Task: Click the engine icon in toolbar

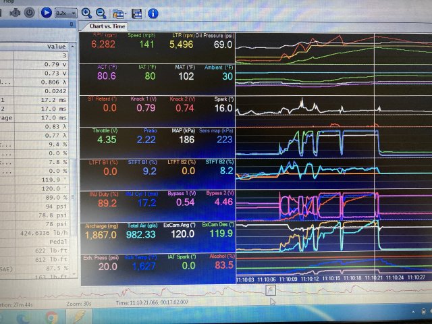Action: click(x=14, y=12)
